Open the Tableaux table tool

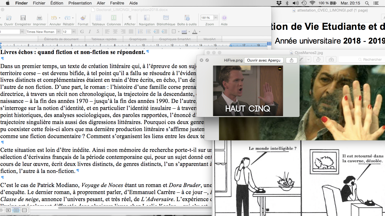98,18
